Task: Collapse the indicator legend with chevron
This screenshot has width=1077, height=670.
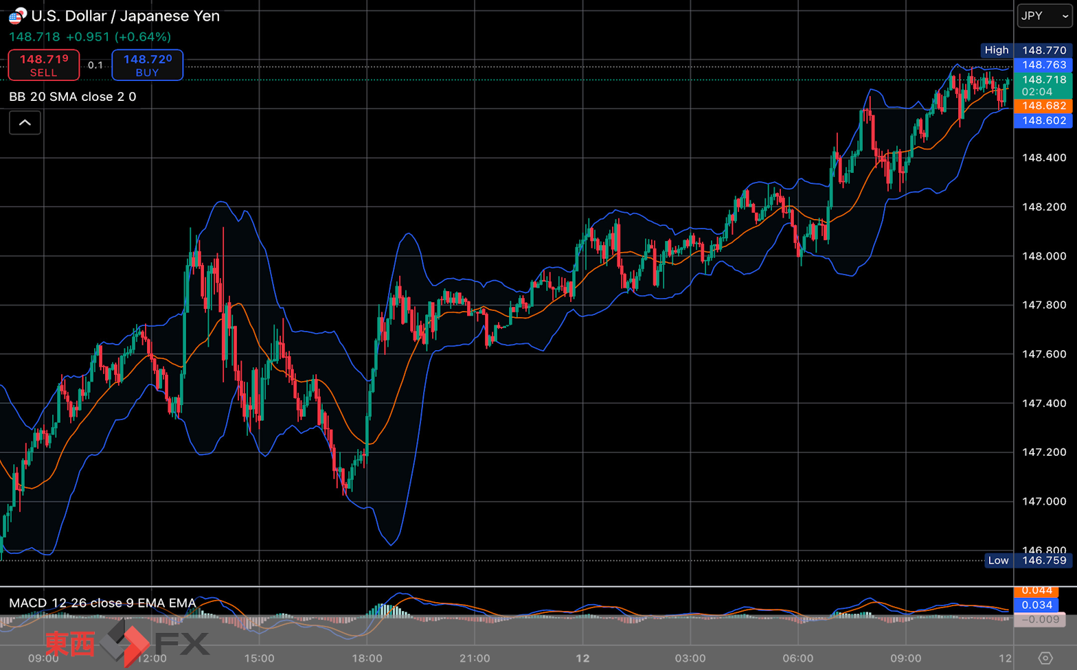Action: pyautogui.click(x=25, y=123)
